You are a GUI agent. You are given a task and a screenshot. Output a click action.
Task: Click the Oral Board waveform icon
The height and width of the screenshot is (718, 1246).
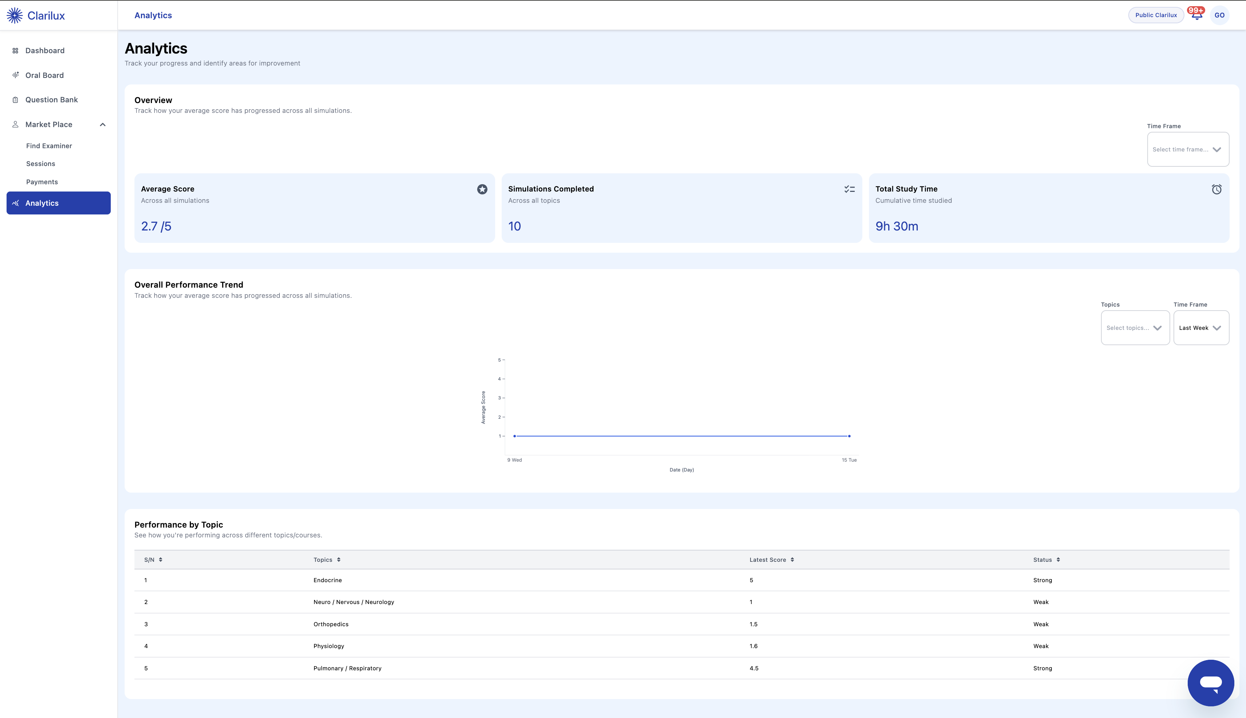coord(15,75)
